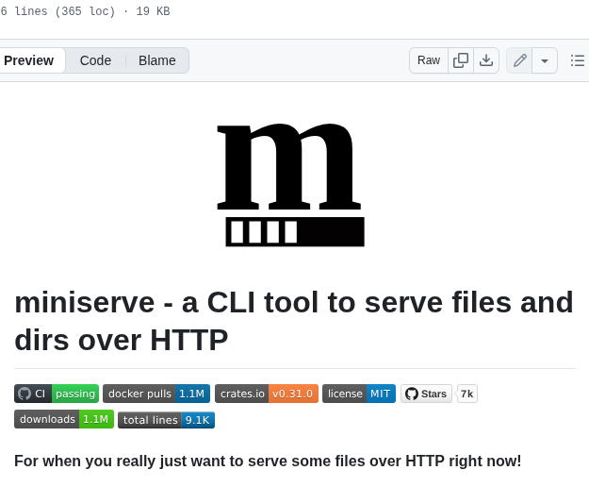The height and width of the screenshot is (487, 589).
Task: Open the CI passing badge
Action: tap(57, 394)
